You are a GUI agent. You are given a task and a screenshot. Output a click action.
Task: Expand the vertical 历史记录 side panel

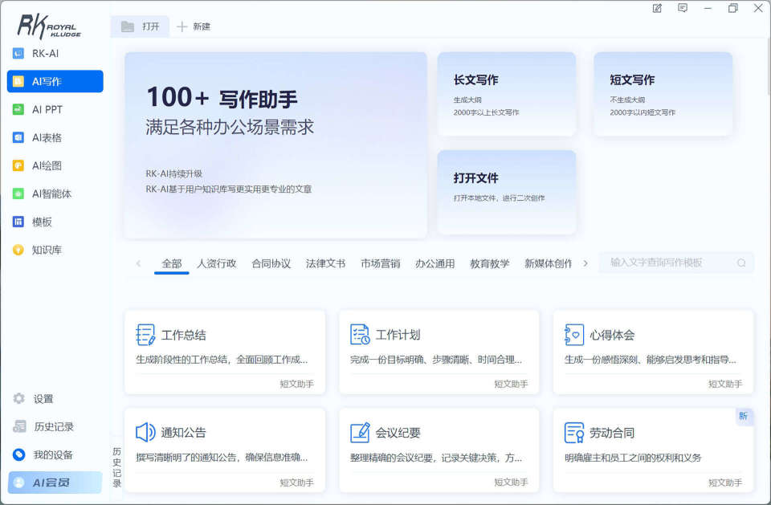click(x=116, y=467)
